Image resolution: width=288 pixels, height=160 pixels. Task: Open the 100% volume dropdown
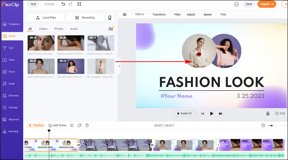pos(140,14)
